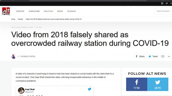Open the Facebook icon in top bar
This screenshot has width=172, height=96.
(162, 3)
